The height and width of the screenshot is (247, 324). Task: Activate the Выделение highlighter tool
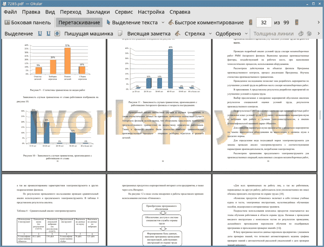pyautogui.click(x=18, y=34)
